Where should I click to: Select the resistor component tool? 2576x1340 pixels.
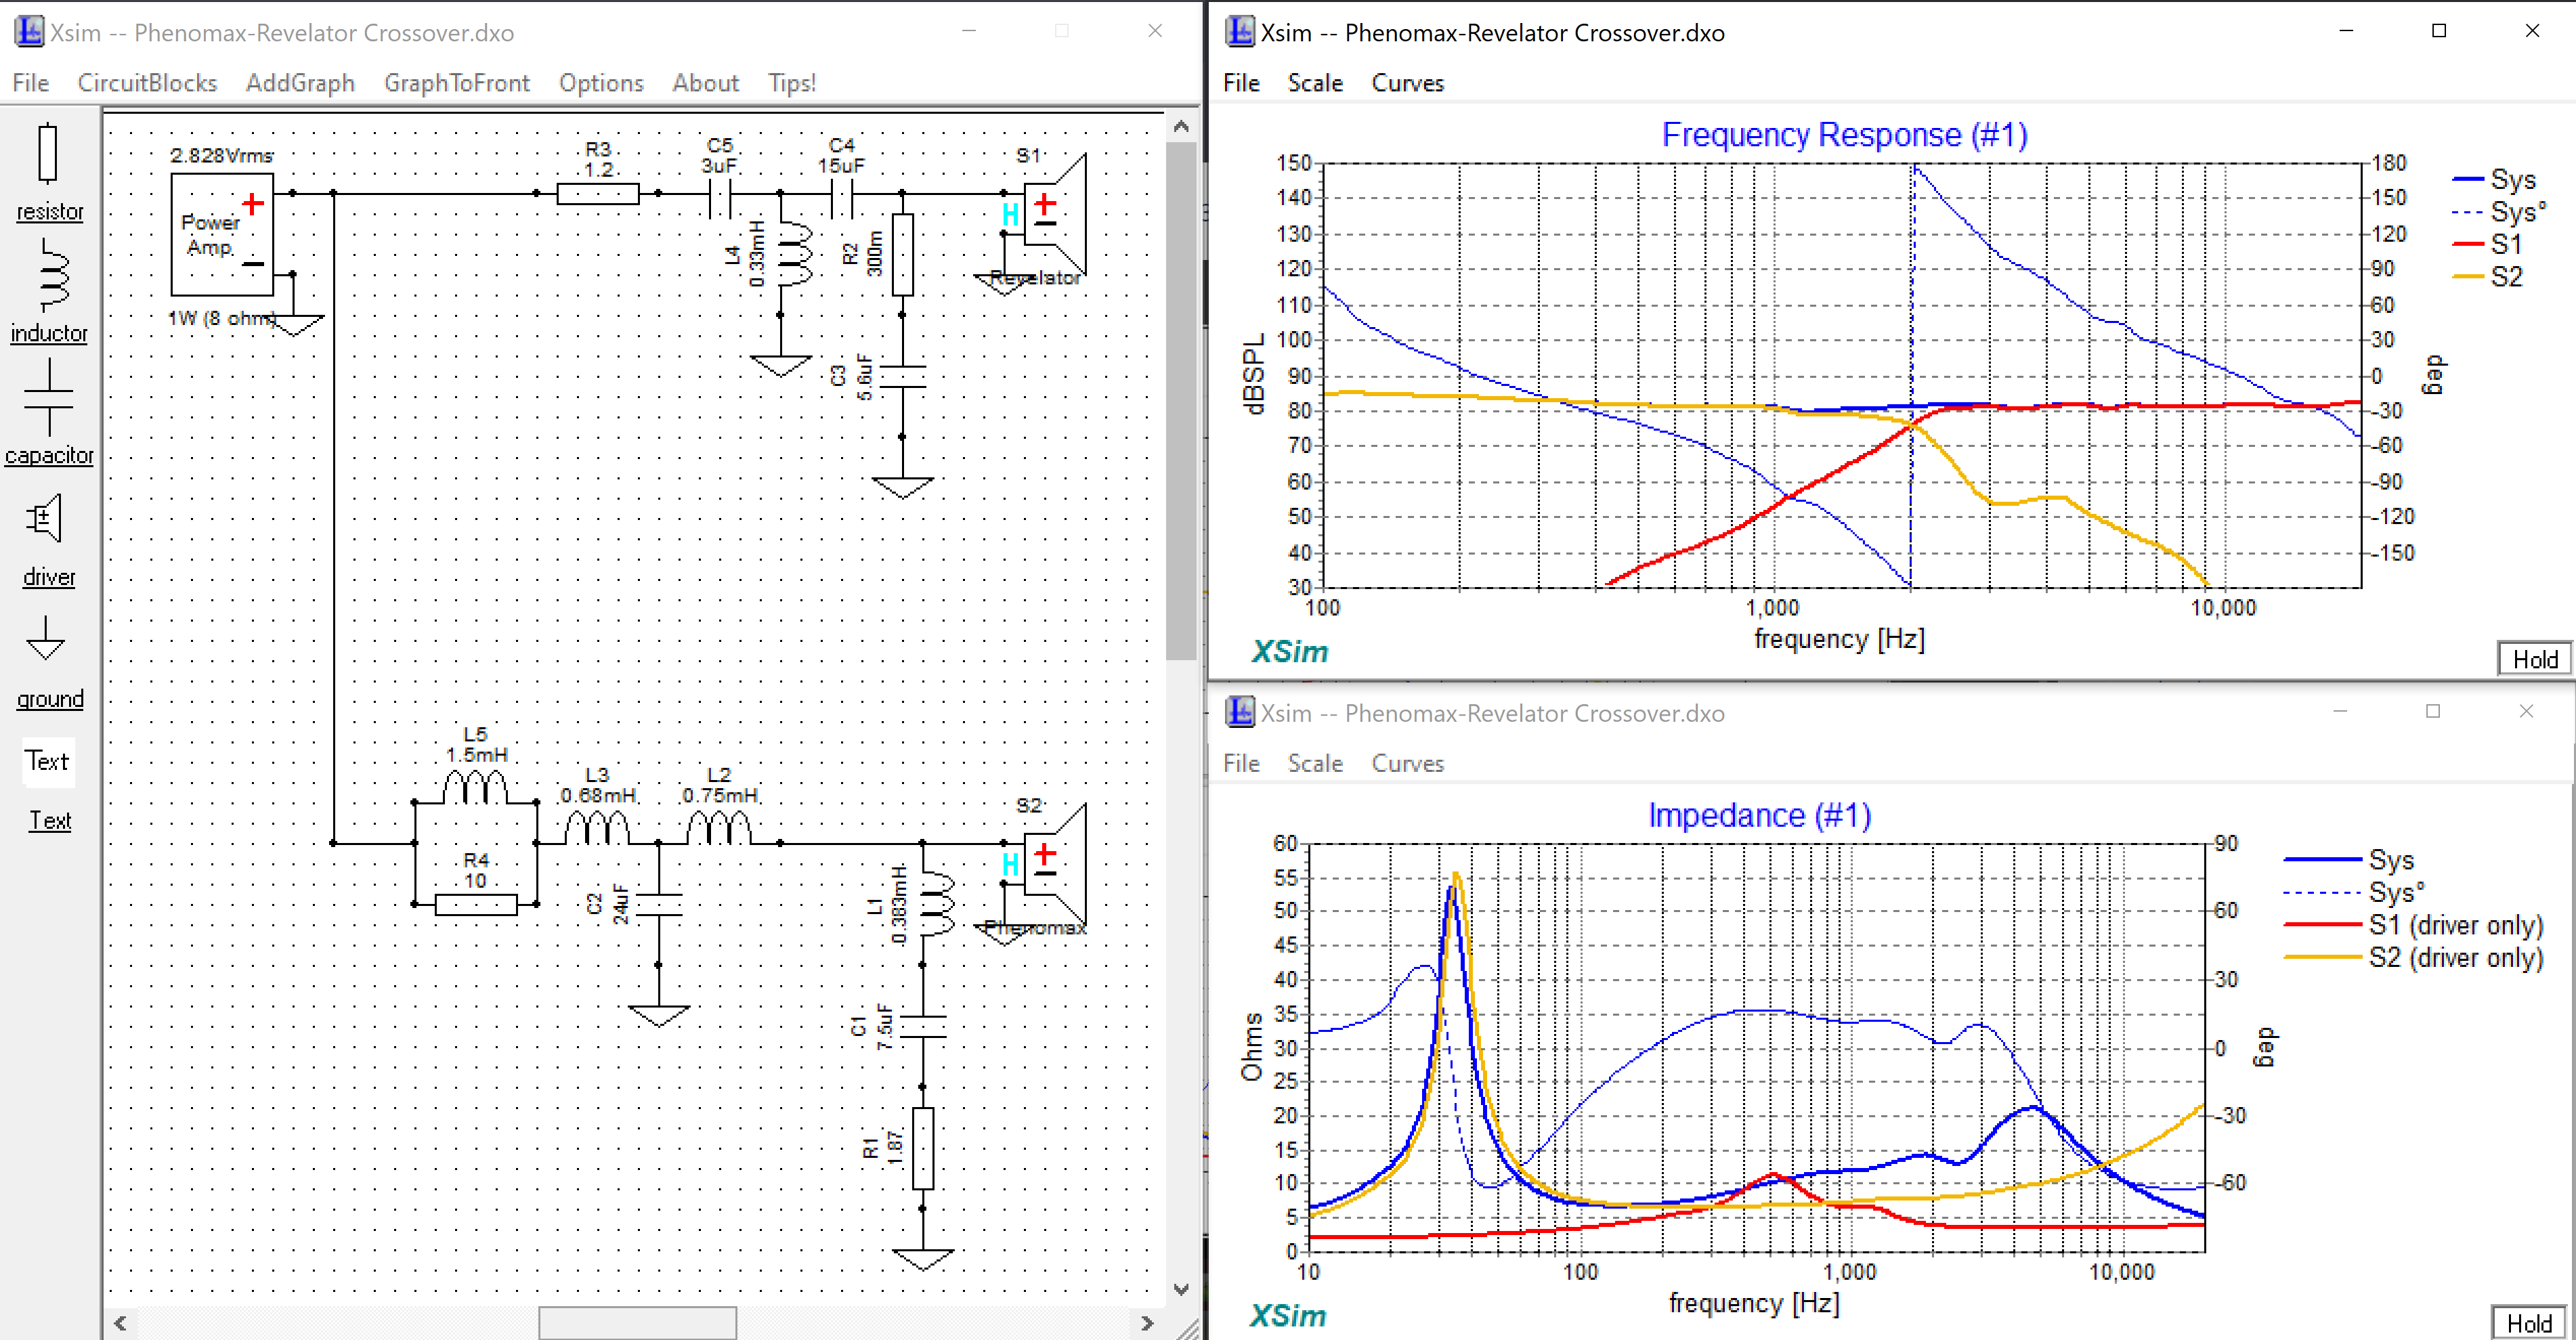tap(47, 153)
